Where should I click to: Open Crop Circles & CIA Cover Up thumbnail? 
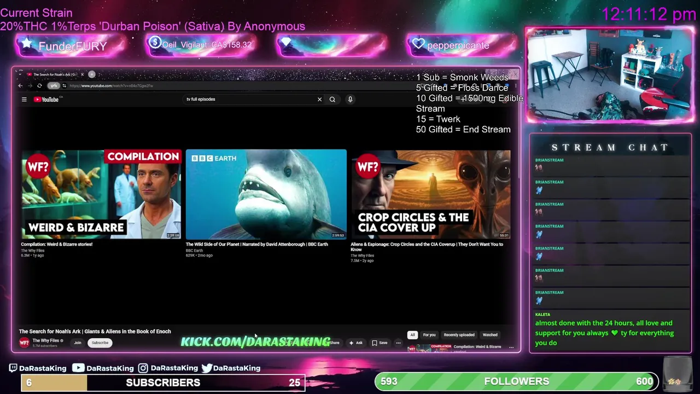coord(430,194)
